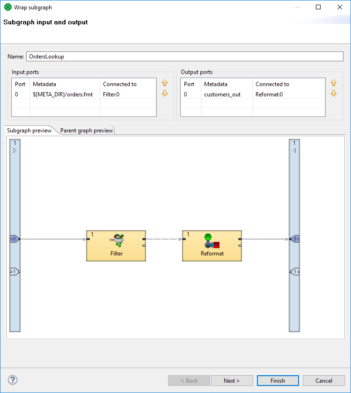Go to next step with Next button

click(x=232, y=380)
